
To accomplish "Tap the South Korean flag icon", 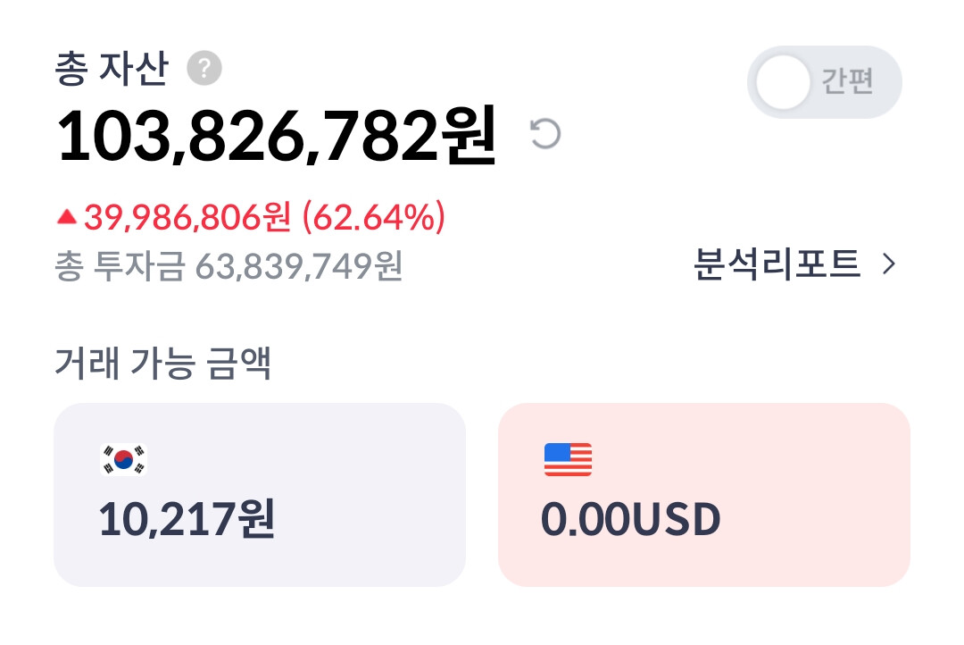I will click(x=123, y=459).
